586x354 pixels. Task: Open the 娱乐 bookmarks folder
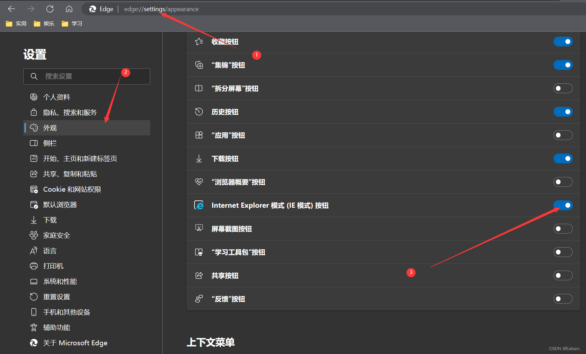click(44, 23)
